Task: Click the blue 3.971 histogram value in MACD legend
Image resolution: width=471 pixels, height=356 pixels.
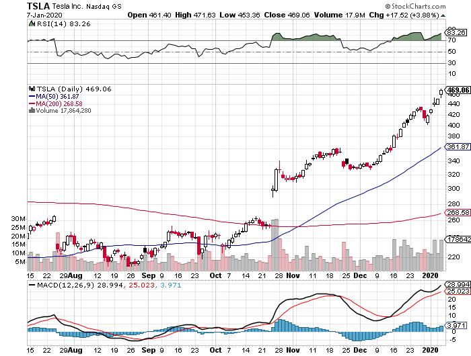Action: pos(171,285)
